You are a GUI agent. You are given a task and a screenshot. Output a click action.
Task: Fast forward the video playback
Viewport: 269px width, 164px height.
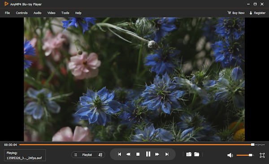(157, 154)
